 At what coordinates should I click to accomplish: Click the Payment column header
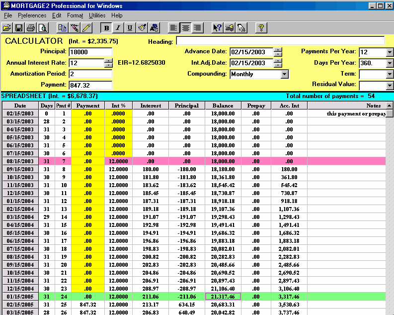click(x=88, y=105)
